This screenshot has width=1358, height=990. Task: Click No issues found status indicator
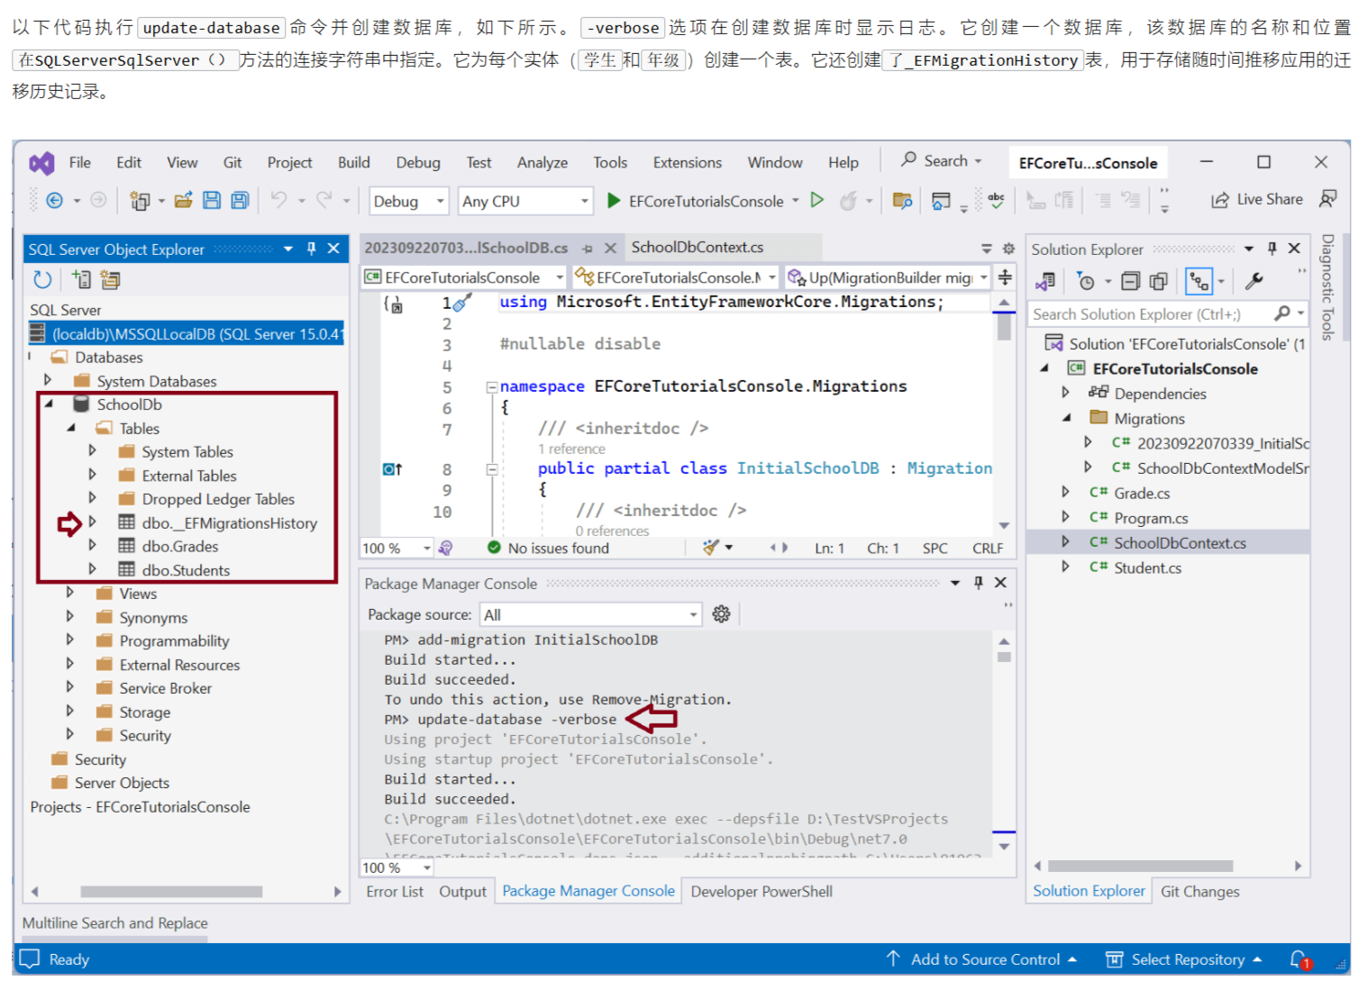coord(549,548)
